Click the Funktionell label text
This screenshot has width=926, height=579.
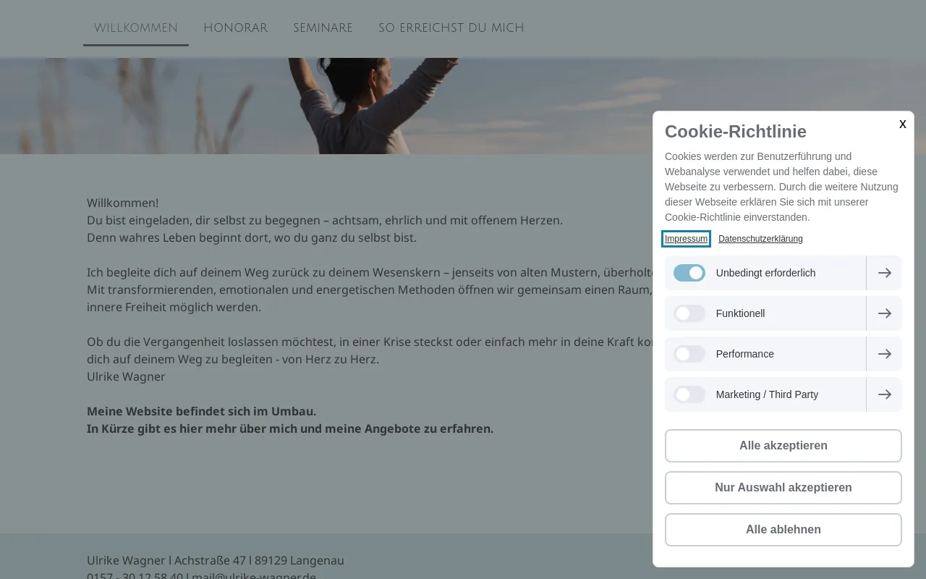(741, 313)
